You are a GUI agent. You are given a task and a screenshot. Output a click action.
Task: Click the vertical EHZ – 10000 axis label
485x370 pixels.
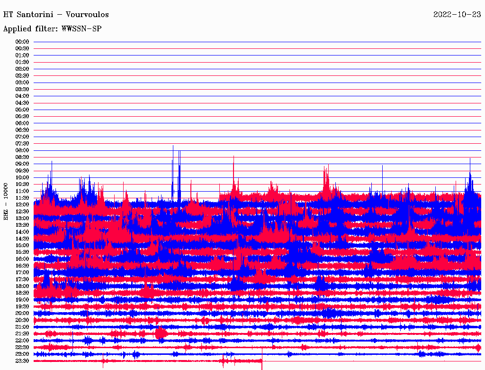(x=6, y=201)
